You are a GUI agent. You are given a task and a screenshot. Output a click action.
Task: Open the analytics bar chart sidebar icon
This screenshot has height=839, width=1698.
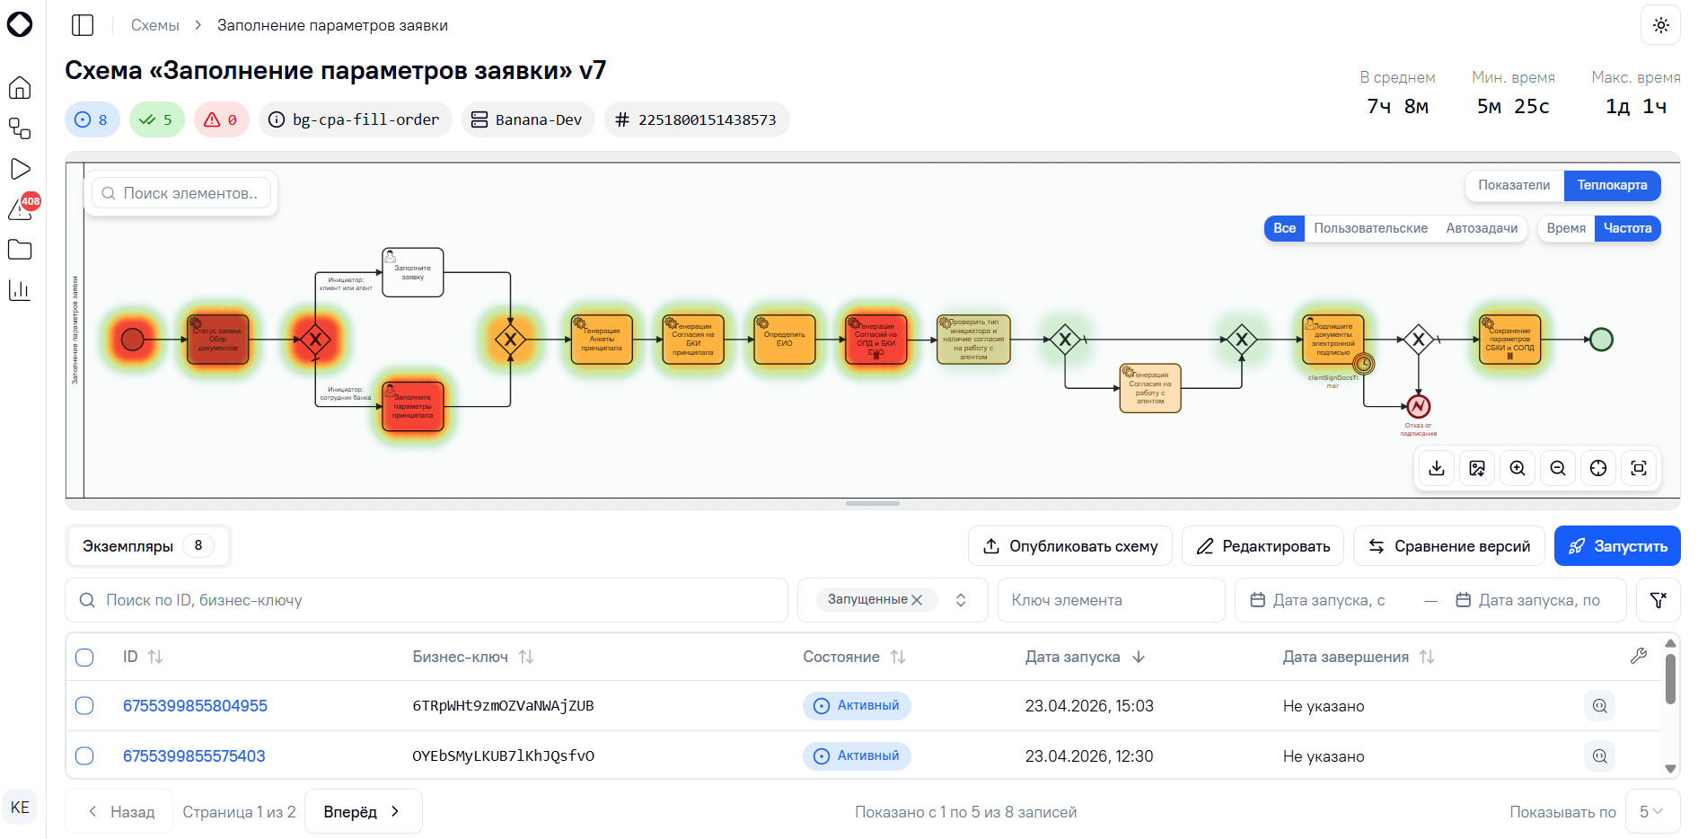[x=20, y=290]
